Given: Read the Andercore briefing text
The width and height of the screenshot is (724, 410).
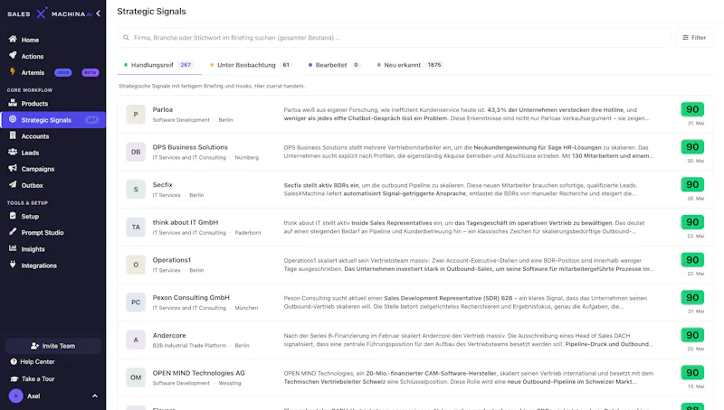Looking at the screenshot, I should pyautogui.click(x=467, y=340).
